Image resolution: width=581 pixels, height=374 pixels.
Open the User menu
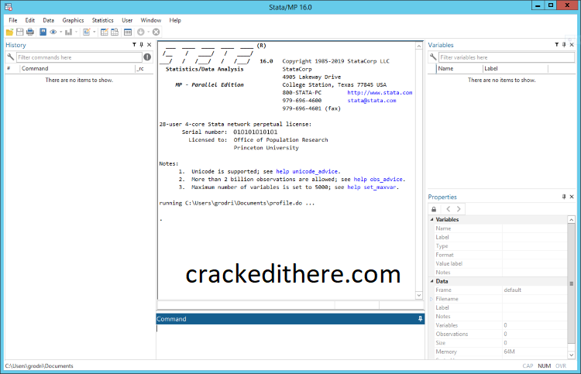[127, 20]
